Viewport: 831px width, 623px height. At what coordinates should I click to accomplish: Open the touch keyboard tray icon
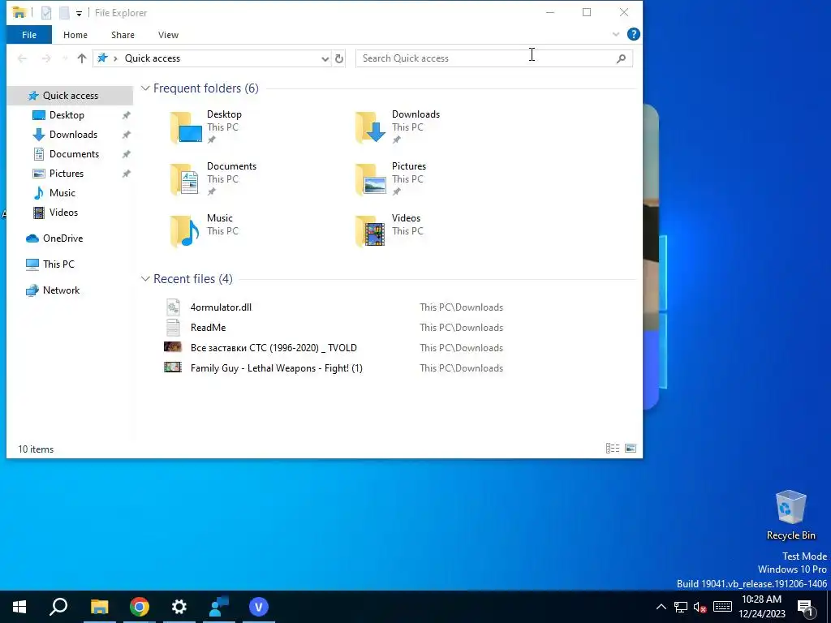click(722, 607)
